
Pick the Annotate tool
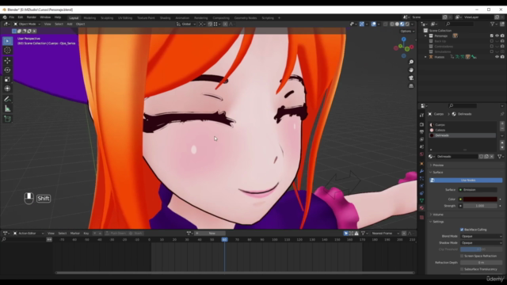pos(7,99)
